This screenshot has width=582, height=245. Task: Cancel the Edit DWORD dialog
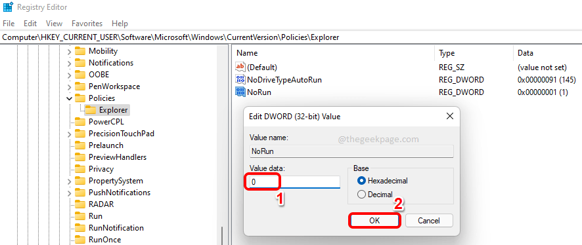429,220
